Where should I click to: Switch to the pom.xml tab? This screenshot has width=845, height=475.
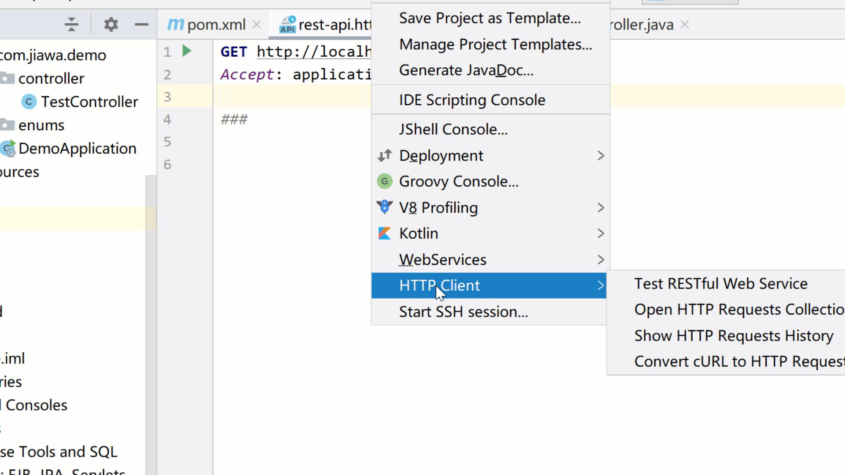coord(216,25)
